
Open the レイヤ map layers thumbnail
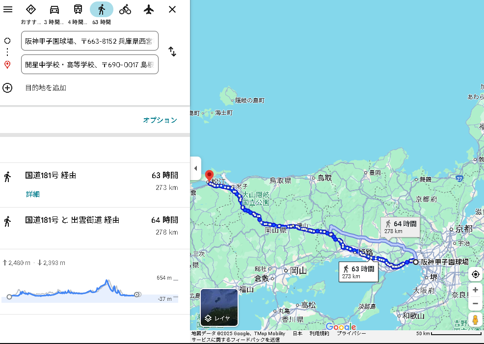pyautogui.click(x=219, y=307)
